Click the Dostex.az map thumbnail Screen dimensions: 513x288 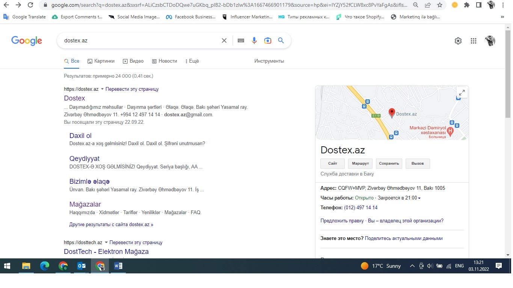[x=392, y=113]
